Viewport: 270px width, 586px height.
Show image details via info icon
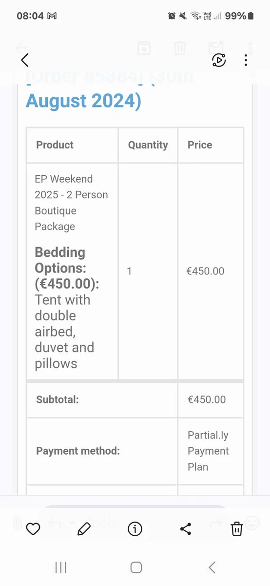tap(135, 529)
